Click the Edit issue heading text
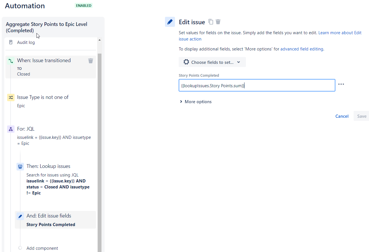369x252 pixels. [192, 22]
